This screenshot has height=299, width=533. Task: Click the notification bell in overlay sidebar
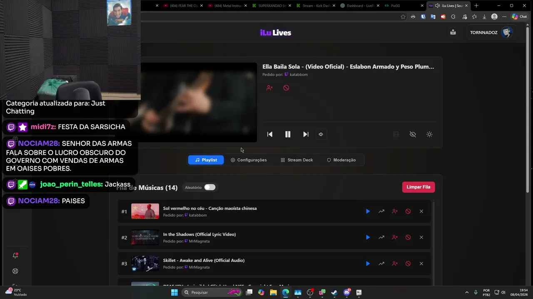click(15, 255)
